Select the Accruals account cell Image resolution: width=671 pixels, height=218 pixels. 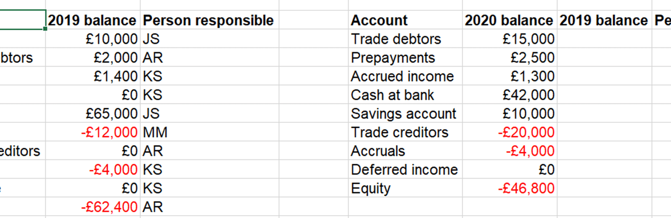378,151
